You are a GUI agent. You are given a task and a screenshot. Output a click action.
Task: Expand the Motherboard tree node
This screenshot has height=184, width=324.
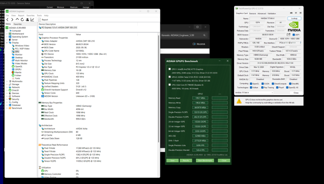(7, 34)
